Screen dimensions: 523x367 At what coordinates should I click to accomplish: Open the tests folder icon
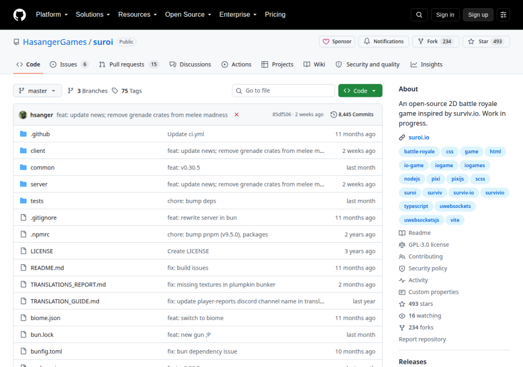(23, 200)
